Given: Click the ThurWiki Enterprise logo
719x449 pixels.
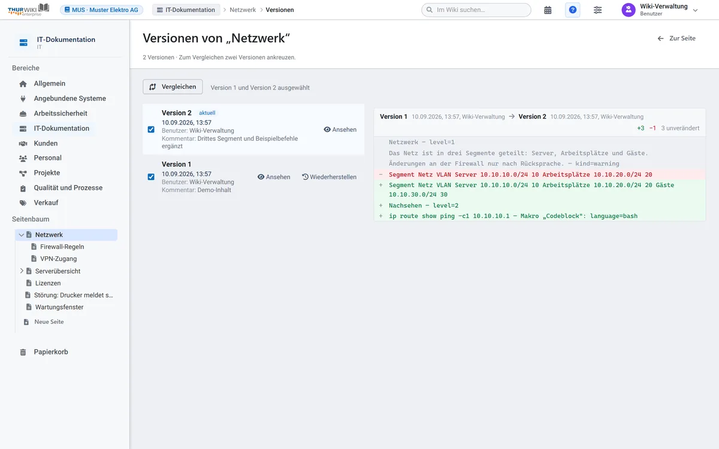Looking at the screenshot, I should coord(29,10).
